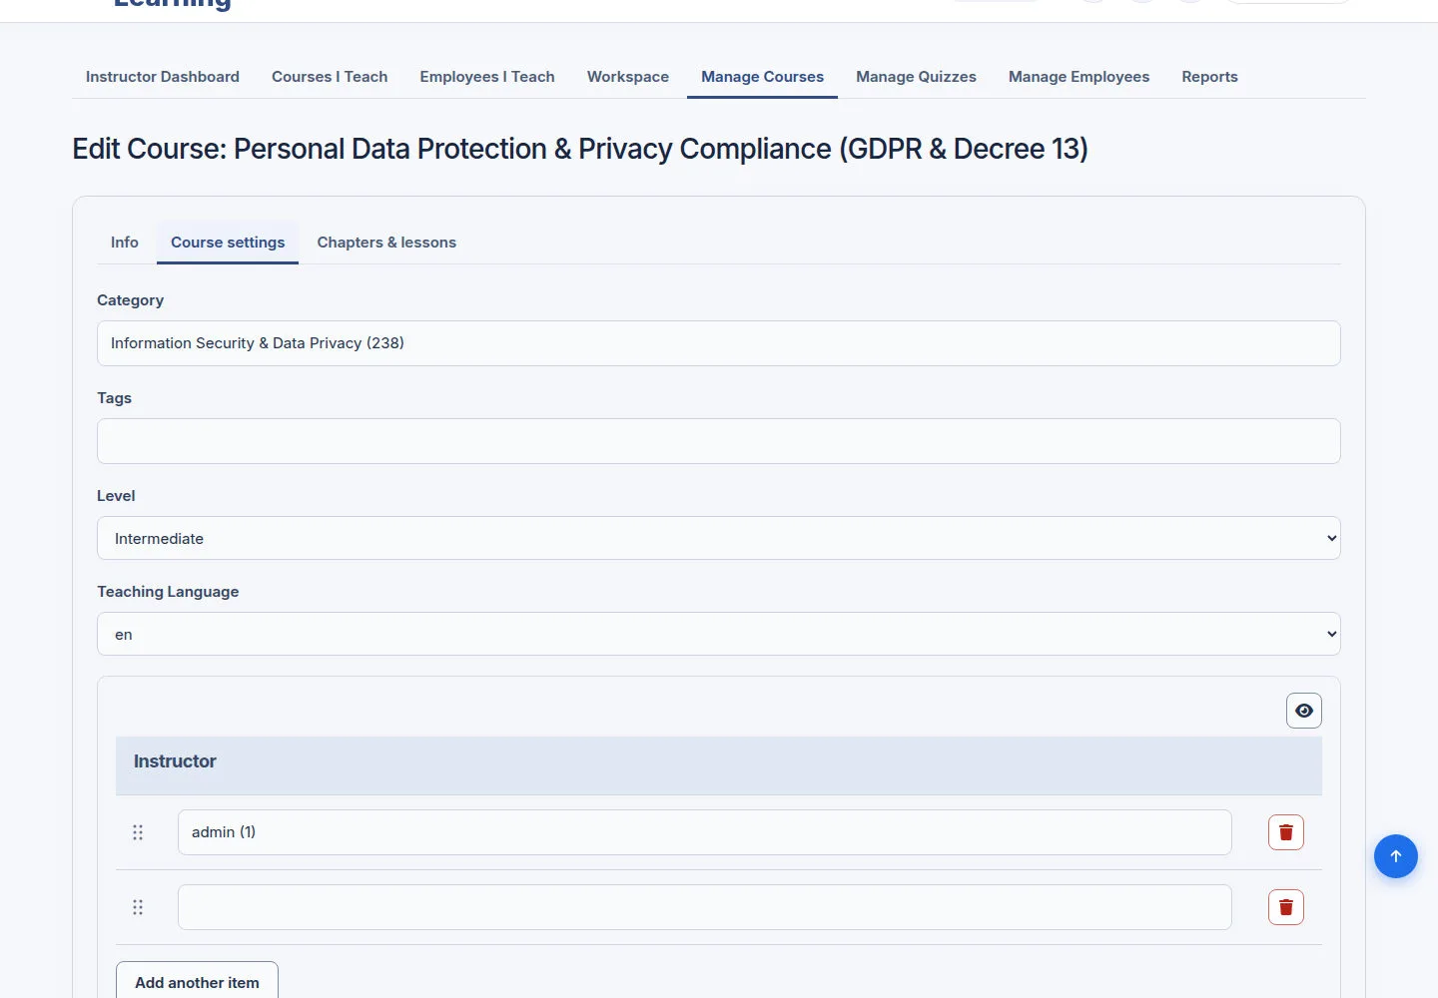Open Courses I Teach
The width and height of the screenshot is (1438, 998).
coord(330,77)
